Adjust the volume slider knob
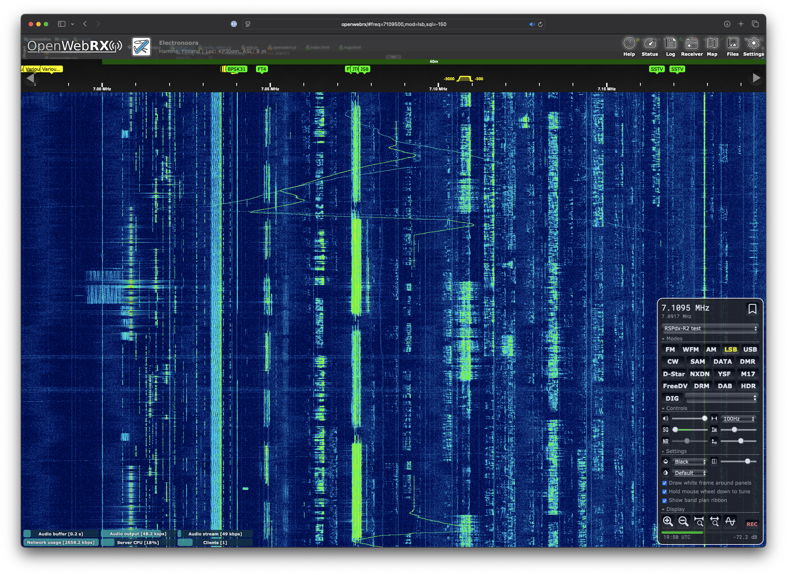The width and height of the screenshot is (787, 575). (704, 418)
